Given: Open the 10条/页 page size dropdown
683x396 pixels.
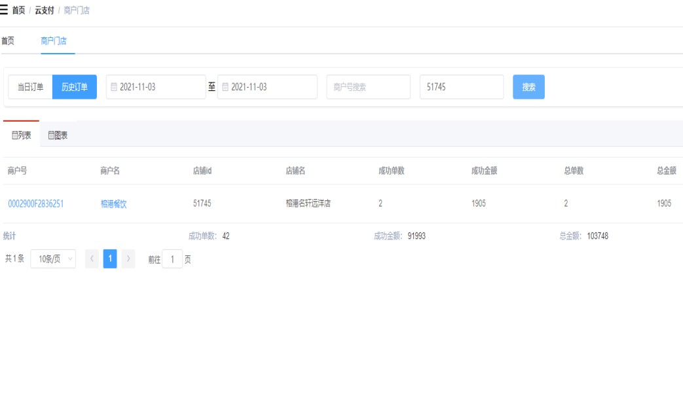Looking at the screenshot, I should [53, 259].
